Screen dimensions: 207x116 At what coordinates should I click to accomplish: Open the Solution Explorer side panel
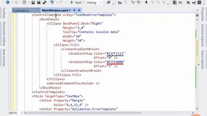pyautogui.click(x=202, y=35)
